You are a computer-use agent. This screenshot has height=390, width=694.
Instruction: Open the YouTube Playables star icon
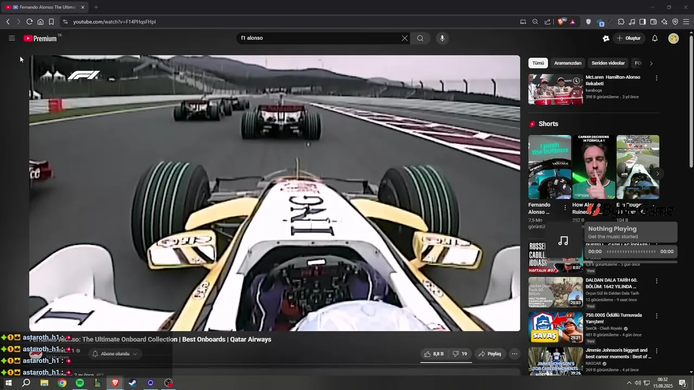pos(606,38)
